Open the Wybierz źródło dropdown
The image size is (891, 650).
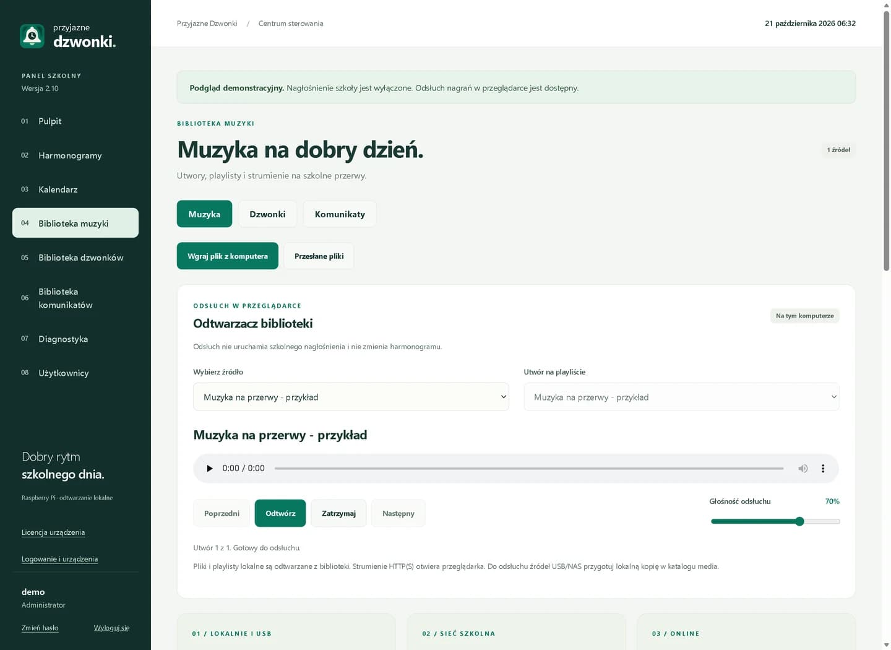[351, 397]
